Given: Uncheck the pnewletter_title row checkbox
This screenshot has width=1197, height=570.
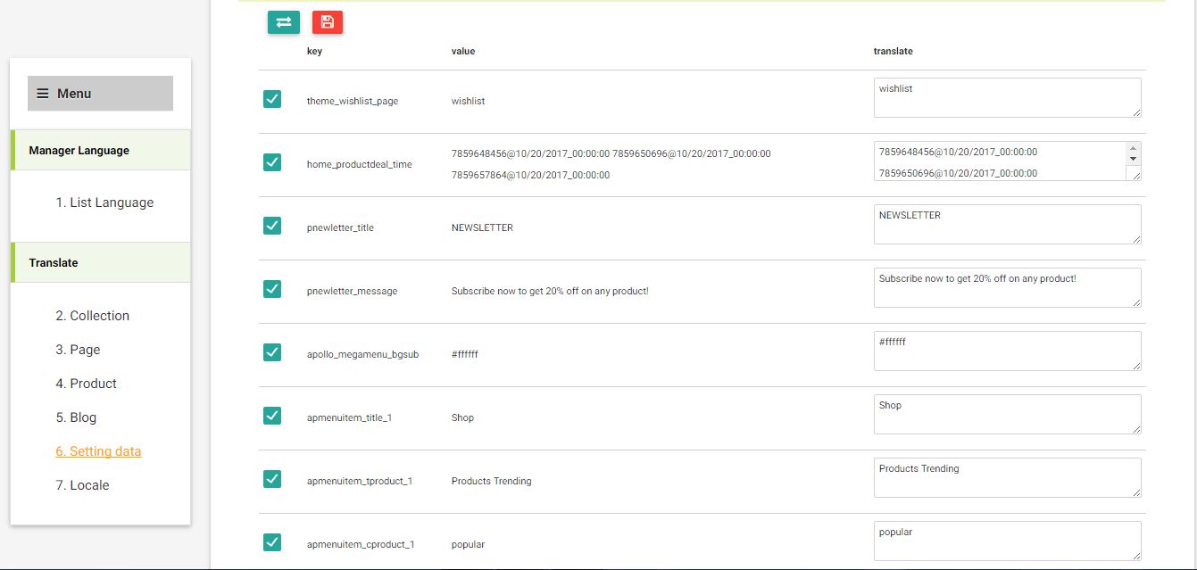Looking at the screenshot, I should [272, 226].
